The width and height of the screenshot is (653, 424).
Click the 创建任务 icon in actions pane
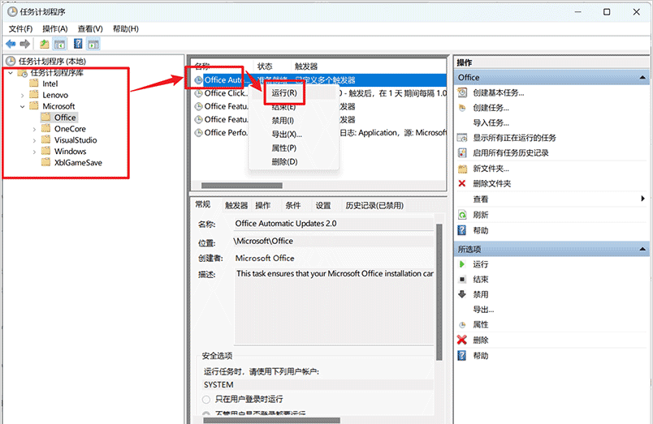tap(462, 108)
